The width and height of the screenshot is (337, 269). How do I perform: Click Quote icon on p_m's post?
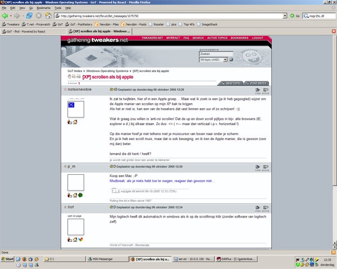coord(266,168)
